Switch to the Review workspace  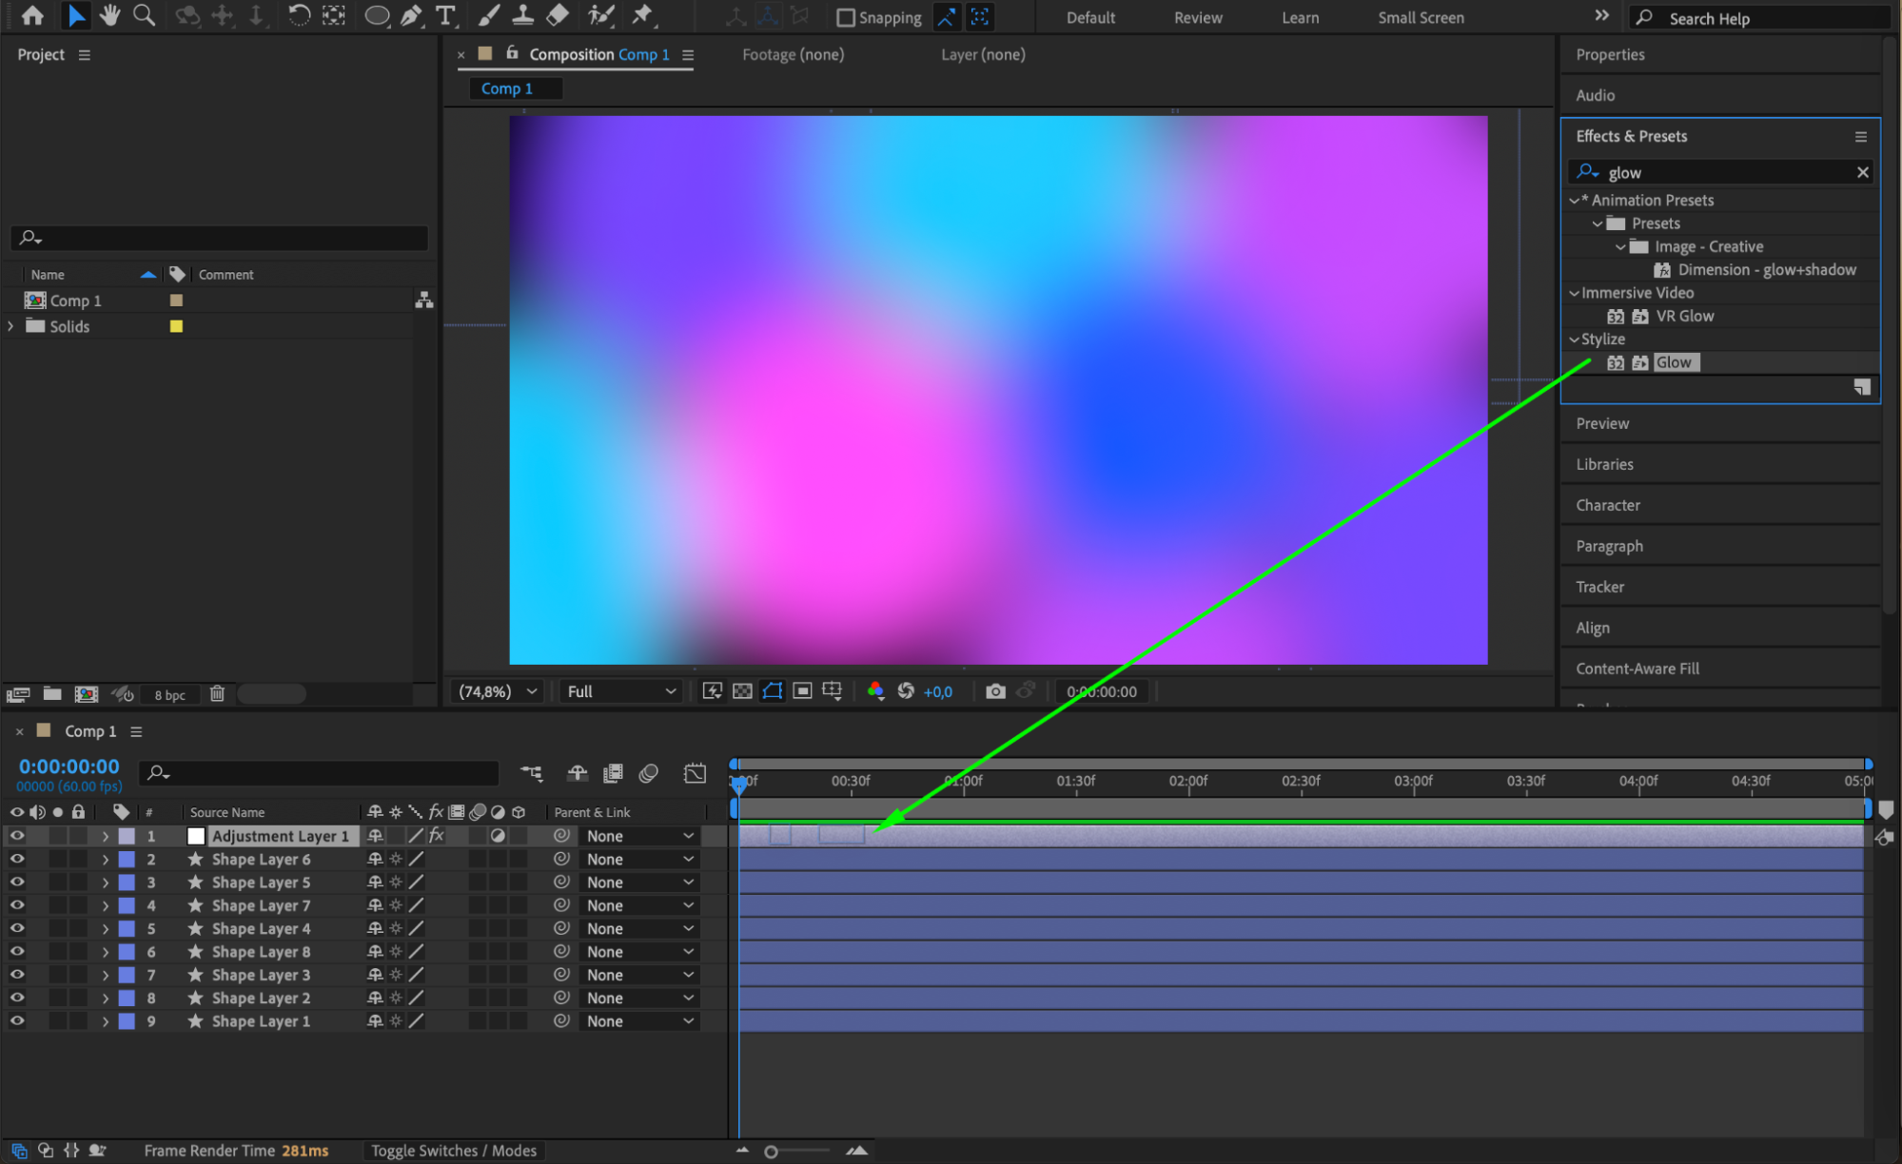coord(1197,17)
